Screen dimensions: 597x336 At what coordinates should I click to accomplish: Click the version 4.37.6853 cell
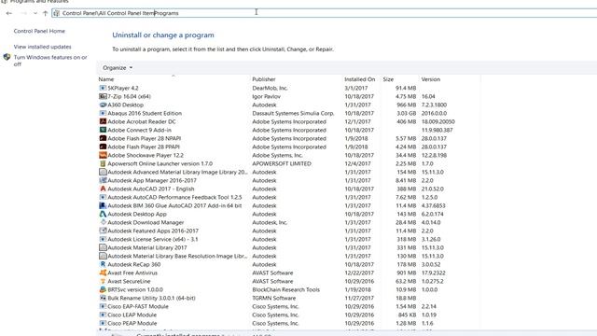tap(433, 205)
